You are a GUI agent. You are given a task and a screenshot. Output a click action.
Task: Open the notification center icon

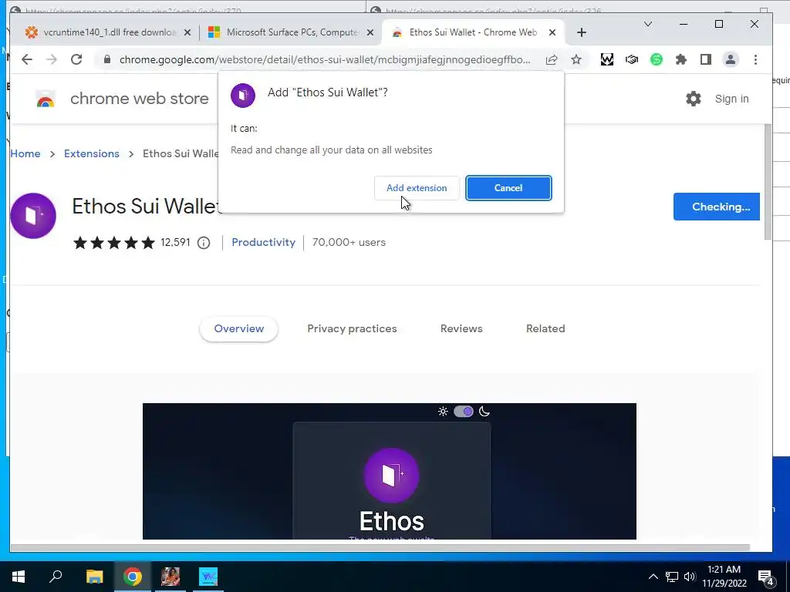tap(766, 577)
